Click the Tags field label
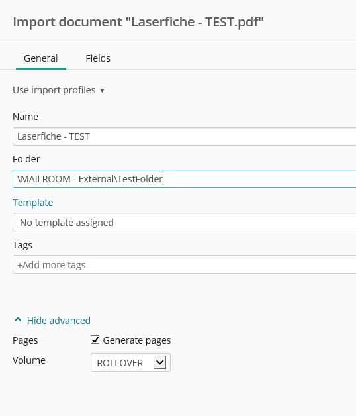This screenshot has height=416, width=356. tap(22, 245)
